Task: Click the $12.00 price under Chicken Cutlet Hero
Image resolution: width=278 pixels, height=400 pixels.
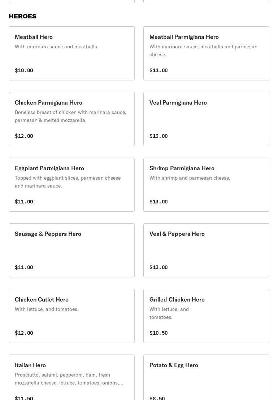Action: (x=24, y=333)
